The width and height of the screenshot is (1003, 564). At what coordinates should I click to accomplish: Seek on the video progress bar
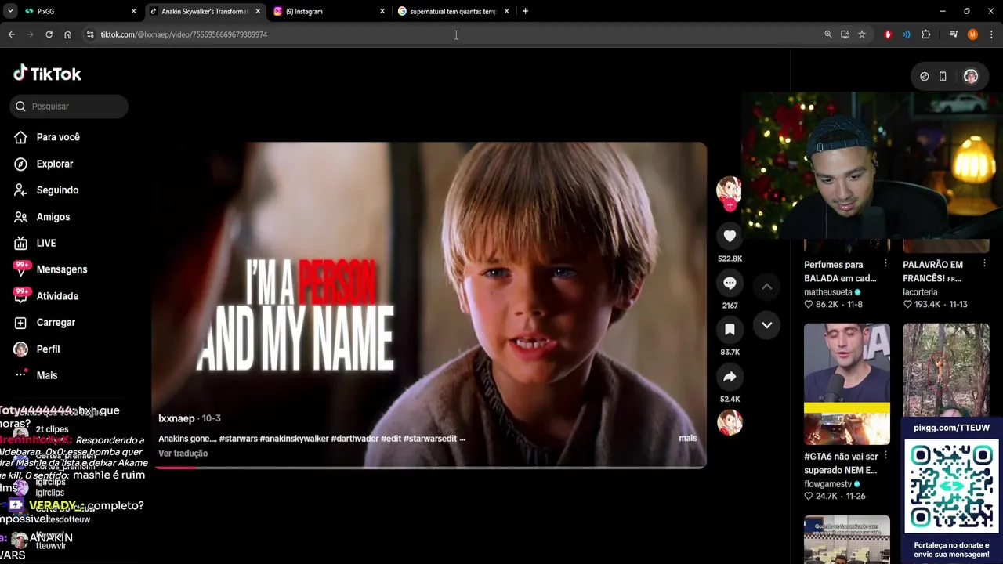click(429, 467)
